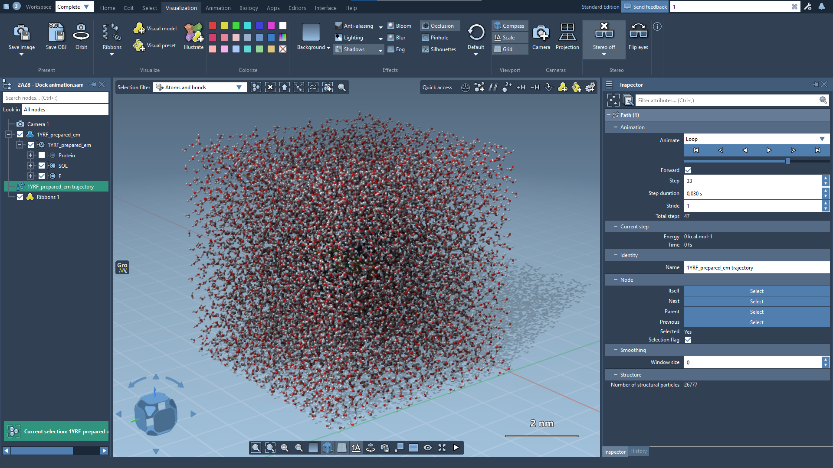Click Select button for Parent node
The height and width of the screenshot is (468, 833).
756,312
